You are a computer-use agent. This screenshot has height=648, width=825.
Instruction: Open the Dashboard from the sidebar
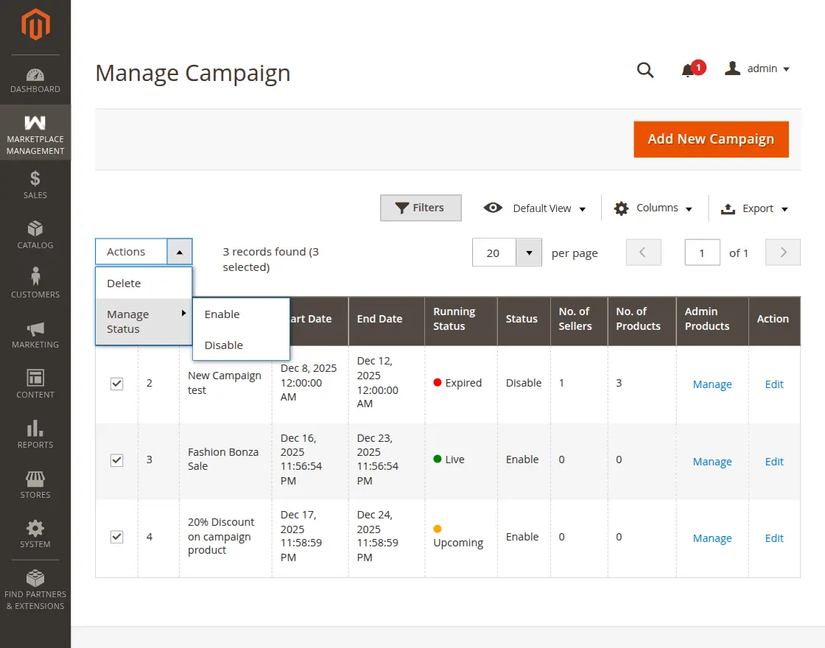[35, 77]
